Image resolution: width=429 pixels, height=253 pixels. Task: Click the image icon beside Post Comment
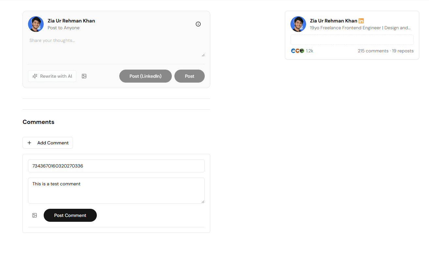34,215
